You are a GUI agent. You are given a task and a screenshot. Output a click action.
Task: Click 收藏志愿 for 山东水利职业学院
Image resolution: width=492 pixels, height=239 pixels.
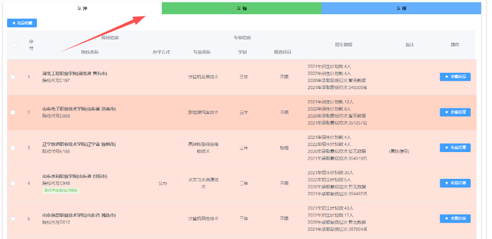(455, 183)
